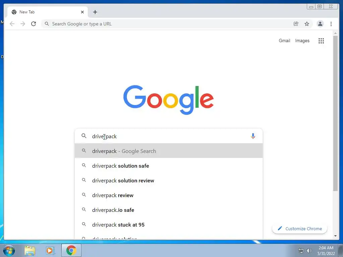This screenshot has height=257, width=343.
Task: Select the New Tab tab
Action: (48, 12)
